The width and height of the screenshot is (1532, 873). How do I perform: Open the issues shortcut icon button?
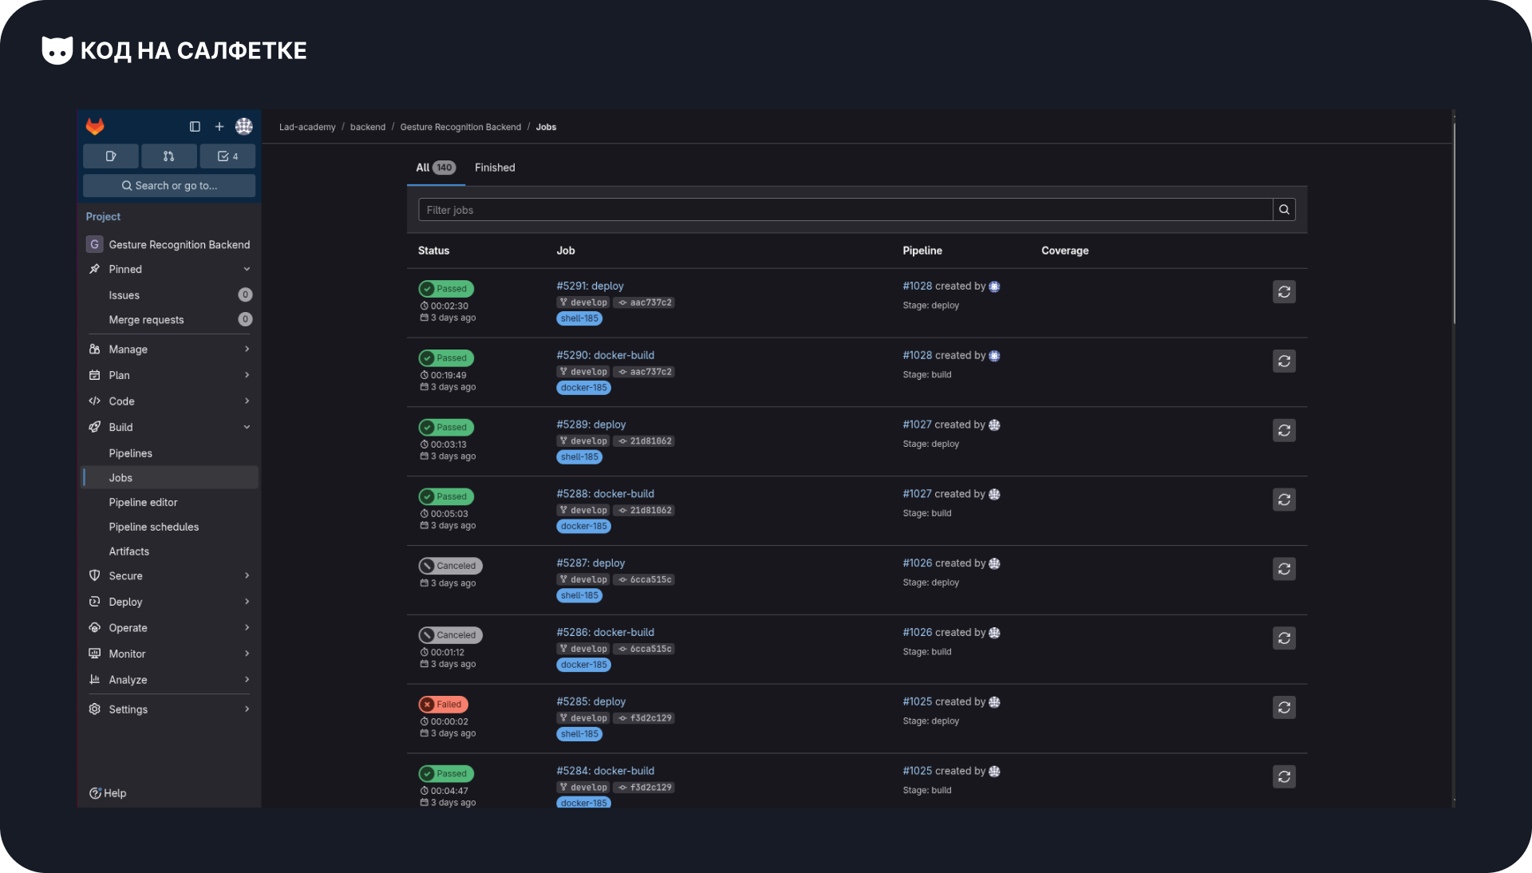pyautogui.click(x=111, y=156)
